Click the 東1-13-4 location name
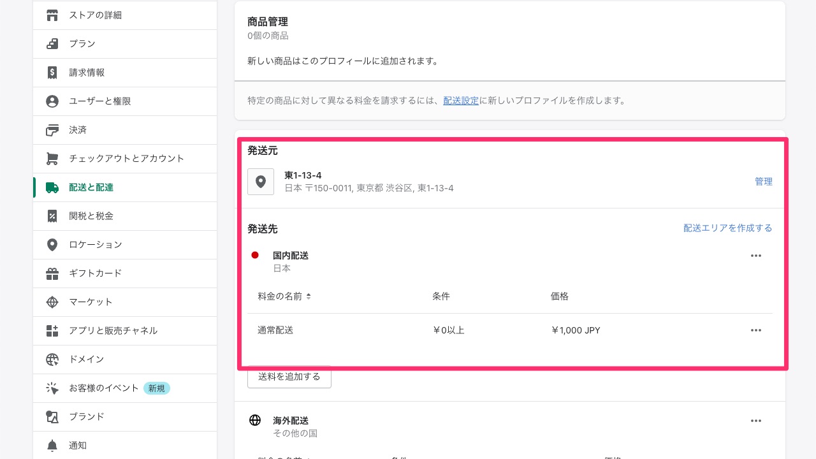 pos(303,175)
